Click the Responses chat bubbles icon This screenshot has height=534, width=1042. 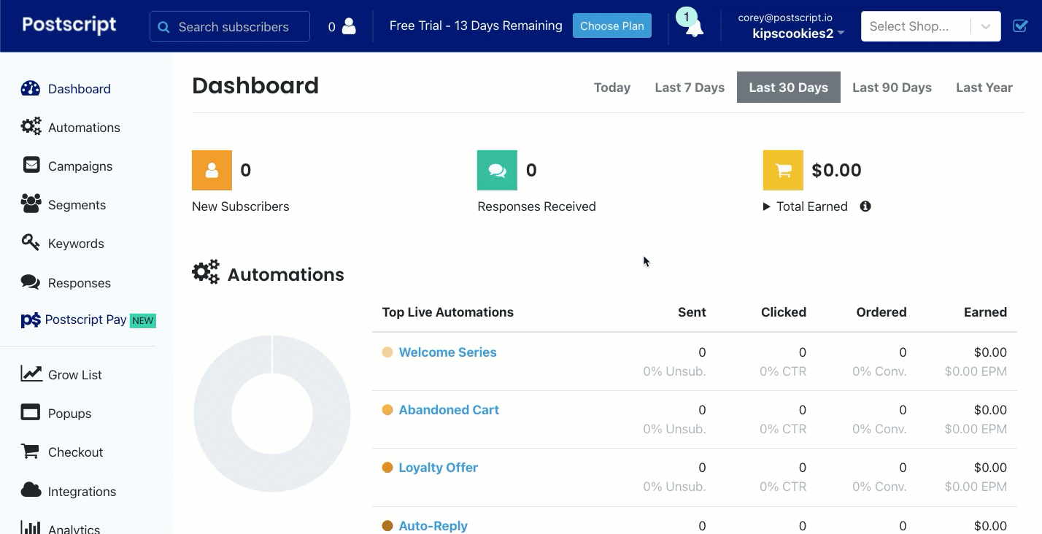pos(31,282)
